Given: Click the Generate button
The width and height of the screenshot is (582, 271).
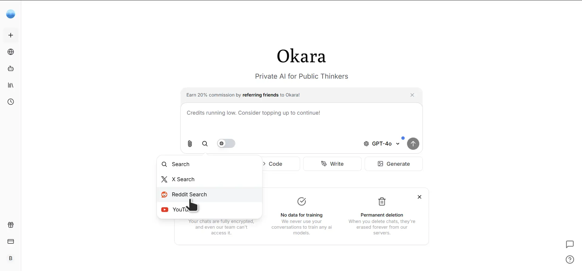Looking at the screenshot, I should click(394, 164).
